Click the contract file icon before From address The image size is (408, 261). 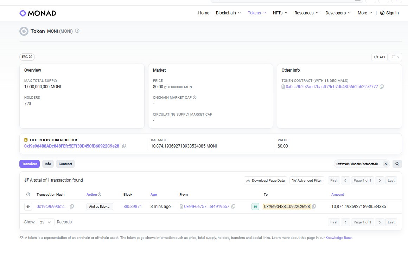coord(181,207)
